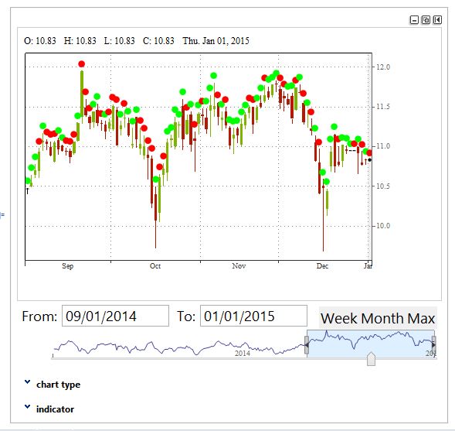455x431 pixels.
Task: Click the date text Thu. Jan 01, 2015
Action: pos(216,41)
